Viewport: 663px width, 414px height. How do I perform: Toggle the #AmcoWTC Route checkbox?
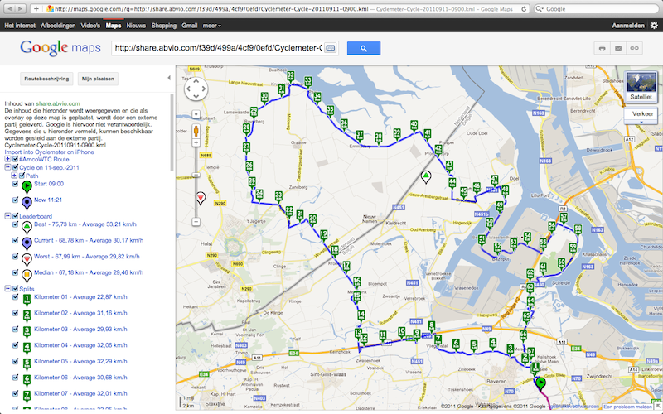tap(16, 159)
